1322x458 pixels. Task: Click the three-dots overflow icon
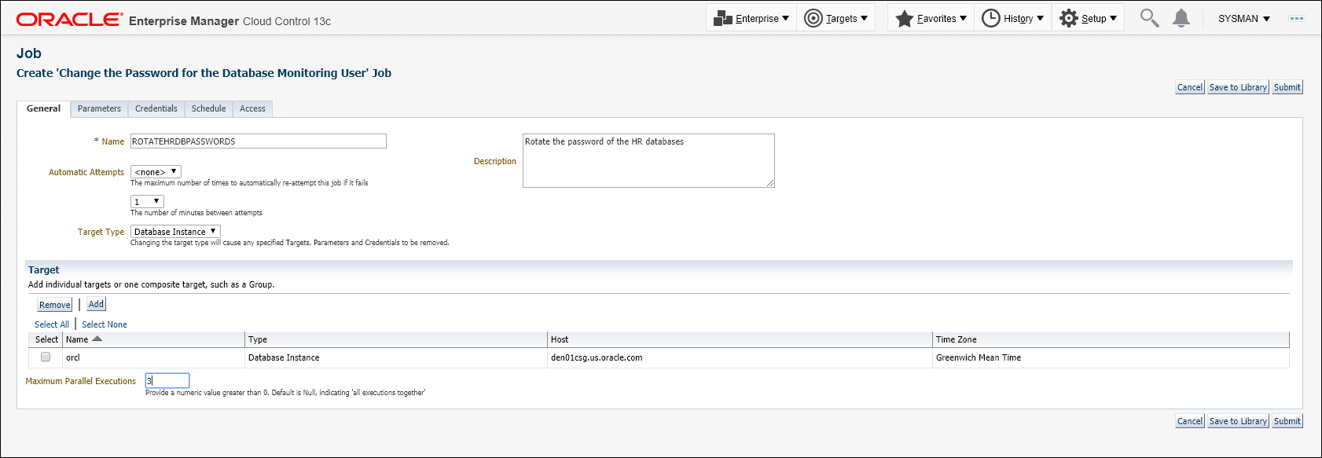click(x=1297, y=19)
